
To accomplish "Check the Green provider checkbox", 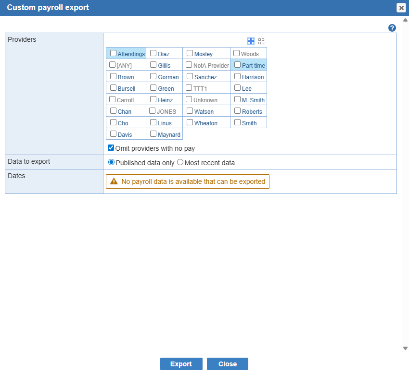I will 153,88.
